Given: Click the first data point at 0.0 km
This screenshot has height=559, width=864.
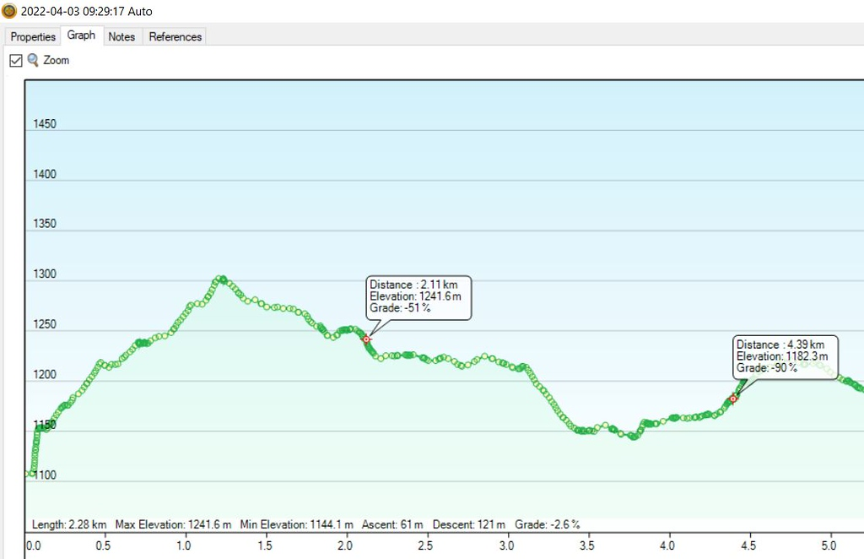Looking at the screenshot, I should [30, 474].
